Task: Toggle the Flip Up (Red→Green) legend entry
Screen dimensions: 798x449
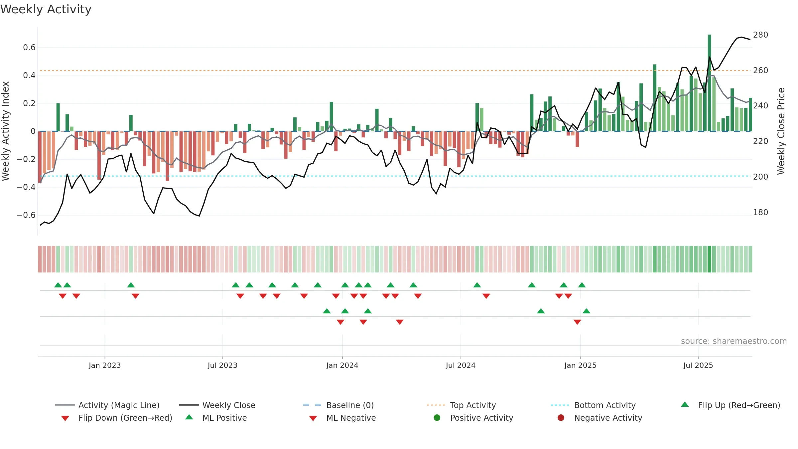Action: click(x=731, y=405)
